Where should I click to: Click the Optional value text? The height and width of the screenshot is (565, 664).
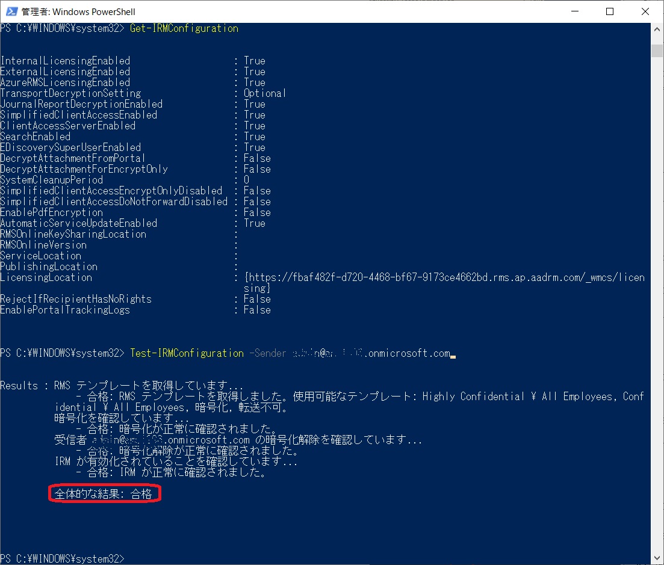click(265, 93)
